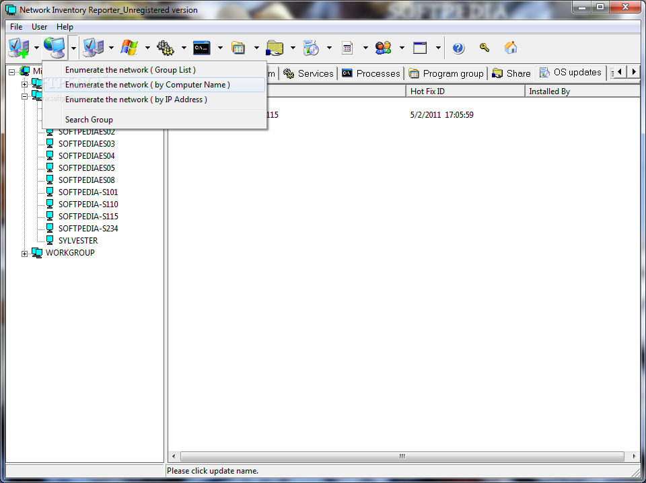Click the network globe enumerate icon
This screenshot has height=483, width=646.
55,48
